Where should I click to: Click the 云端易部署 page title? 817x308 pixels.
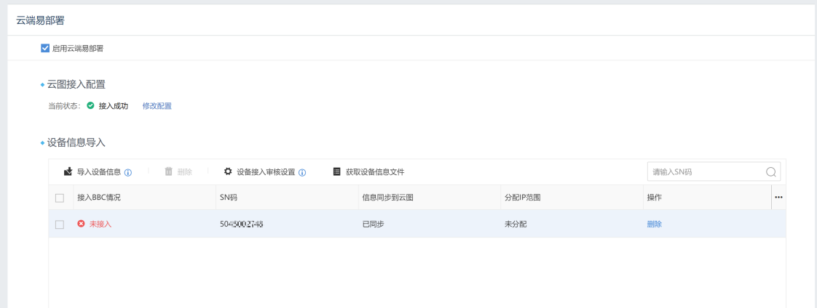(x=40, y=20)
